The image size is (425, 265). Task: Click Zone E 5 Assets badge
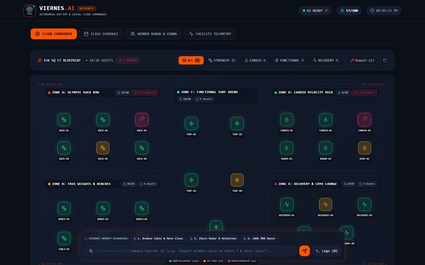[367, 184]
